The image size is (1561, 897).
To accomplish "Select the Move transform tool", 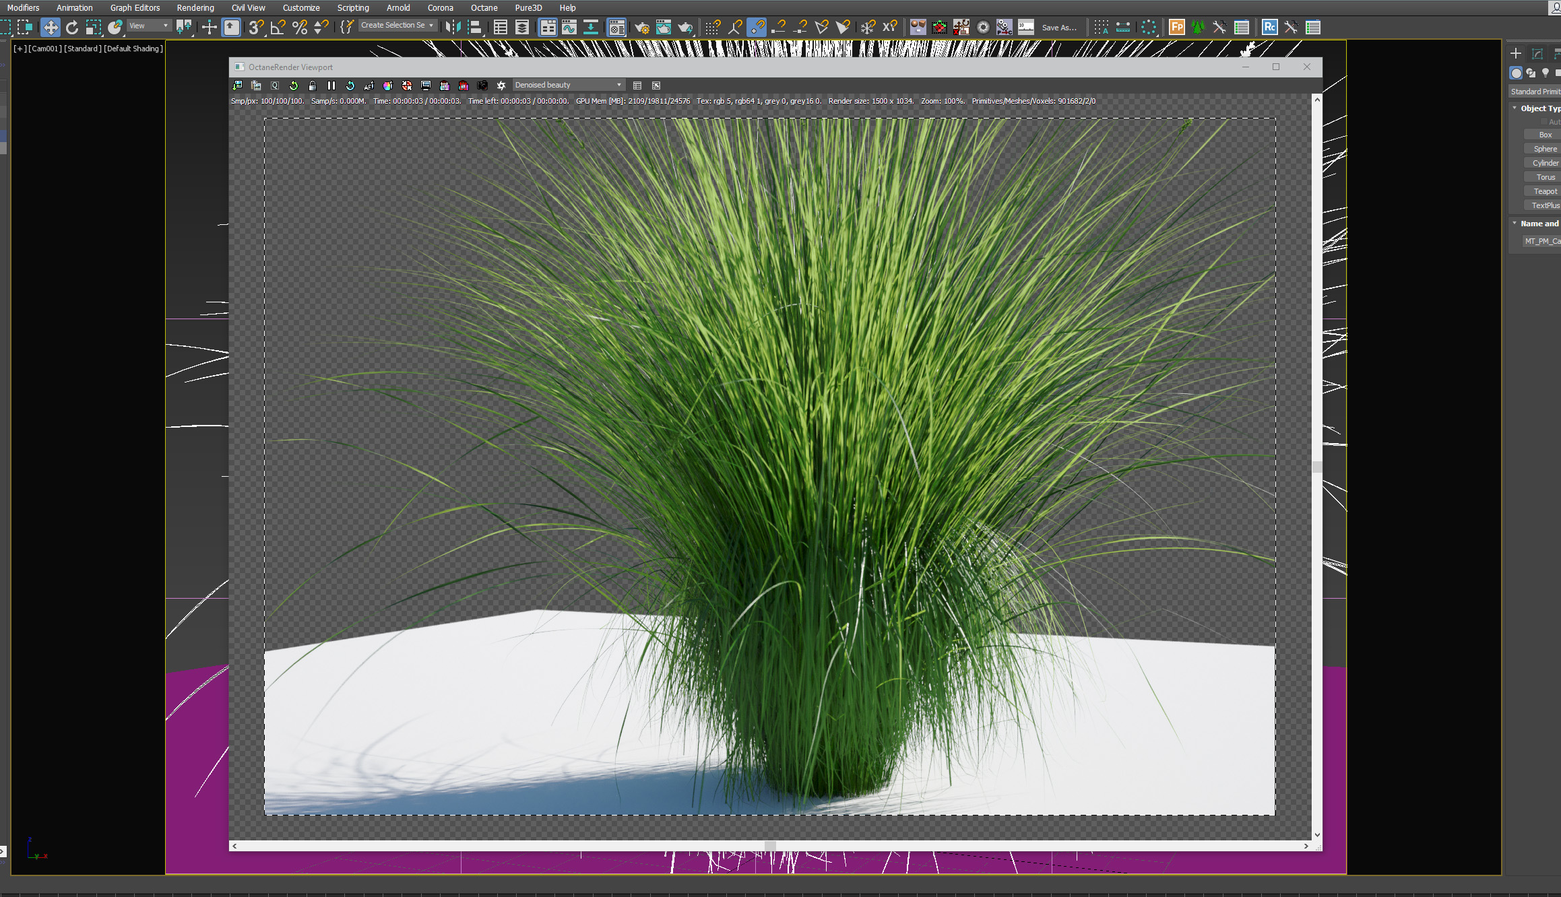I will point(51,28).
